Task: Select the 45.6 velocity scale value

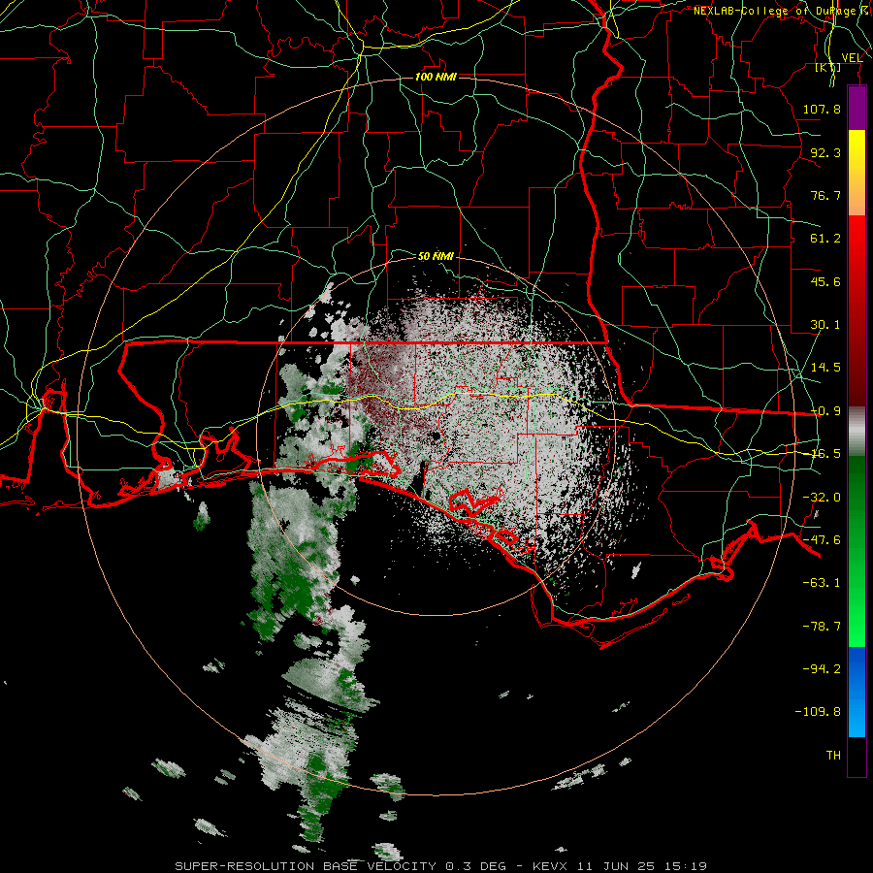Action: (825, 281)
